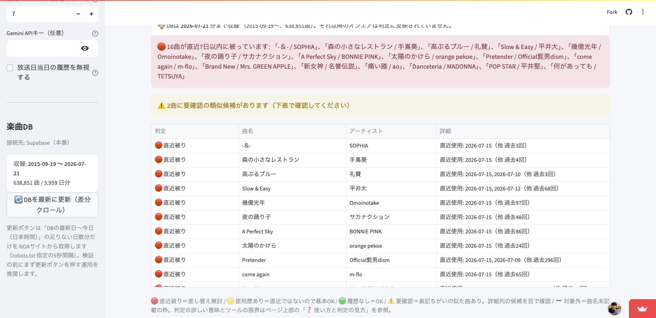This screenshot has width=656, height=318.
Task: Click detail cell showing 他 過去68回
Action: click(x=523, y=188)
